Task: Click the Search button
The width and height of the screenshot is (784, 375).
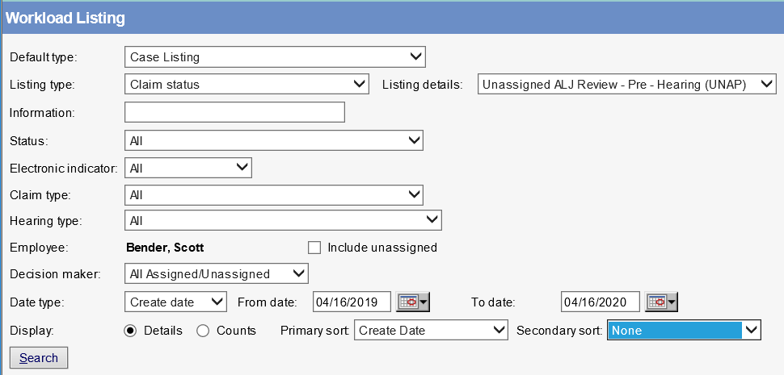Action: click(39, 358)
